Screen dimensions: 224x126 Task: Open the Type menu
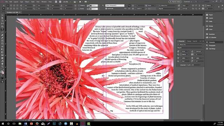[x=21, y=2]
